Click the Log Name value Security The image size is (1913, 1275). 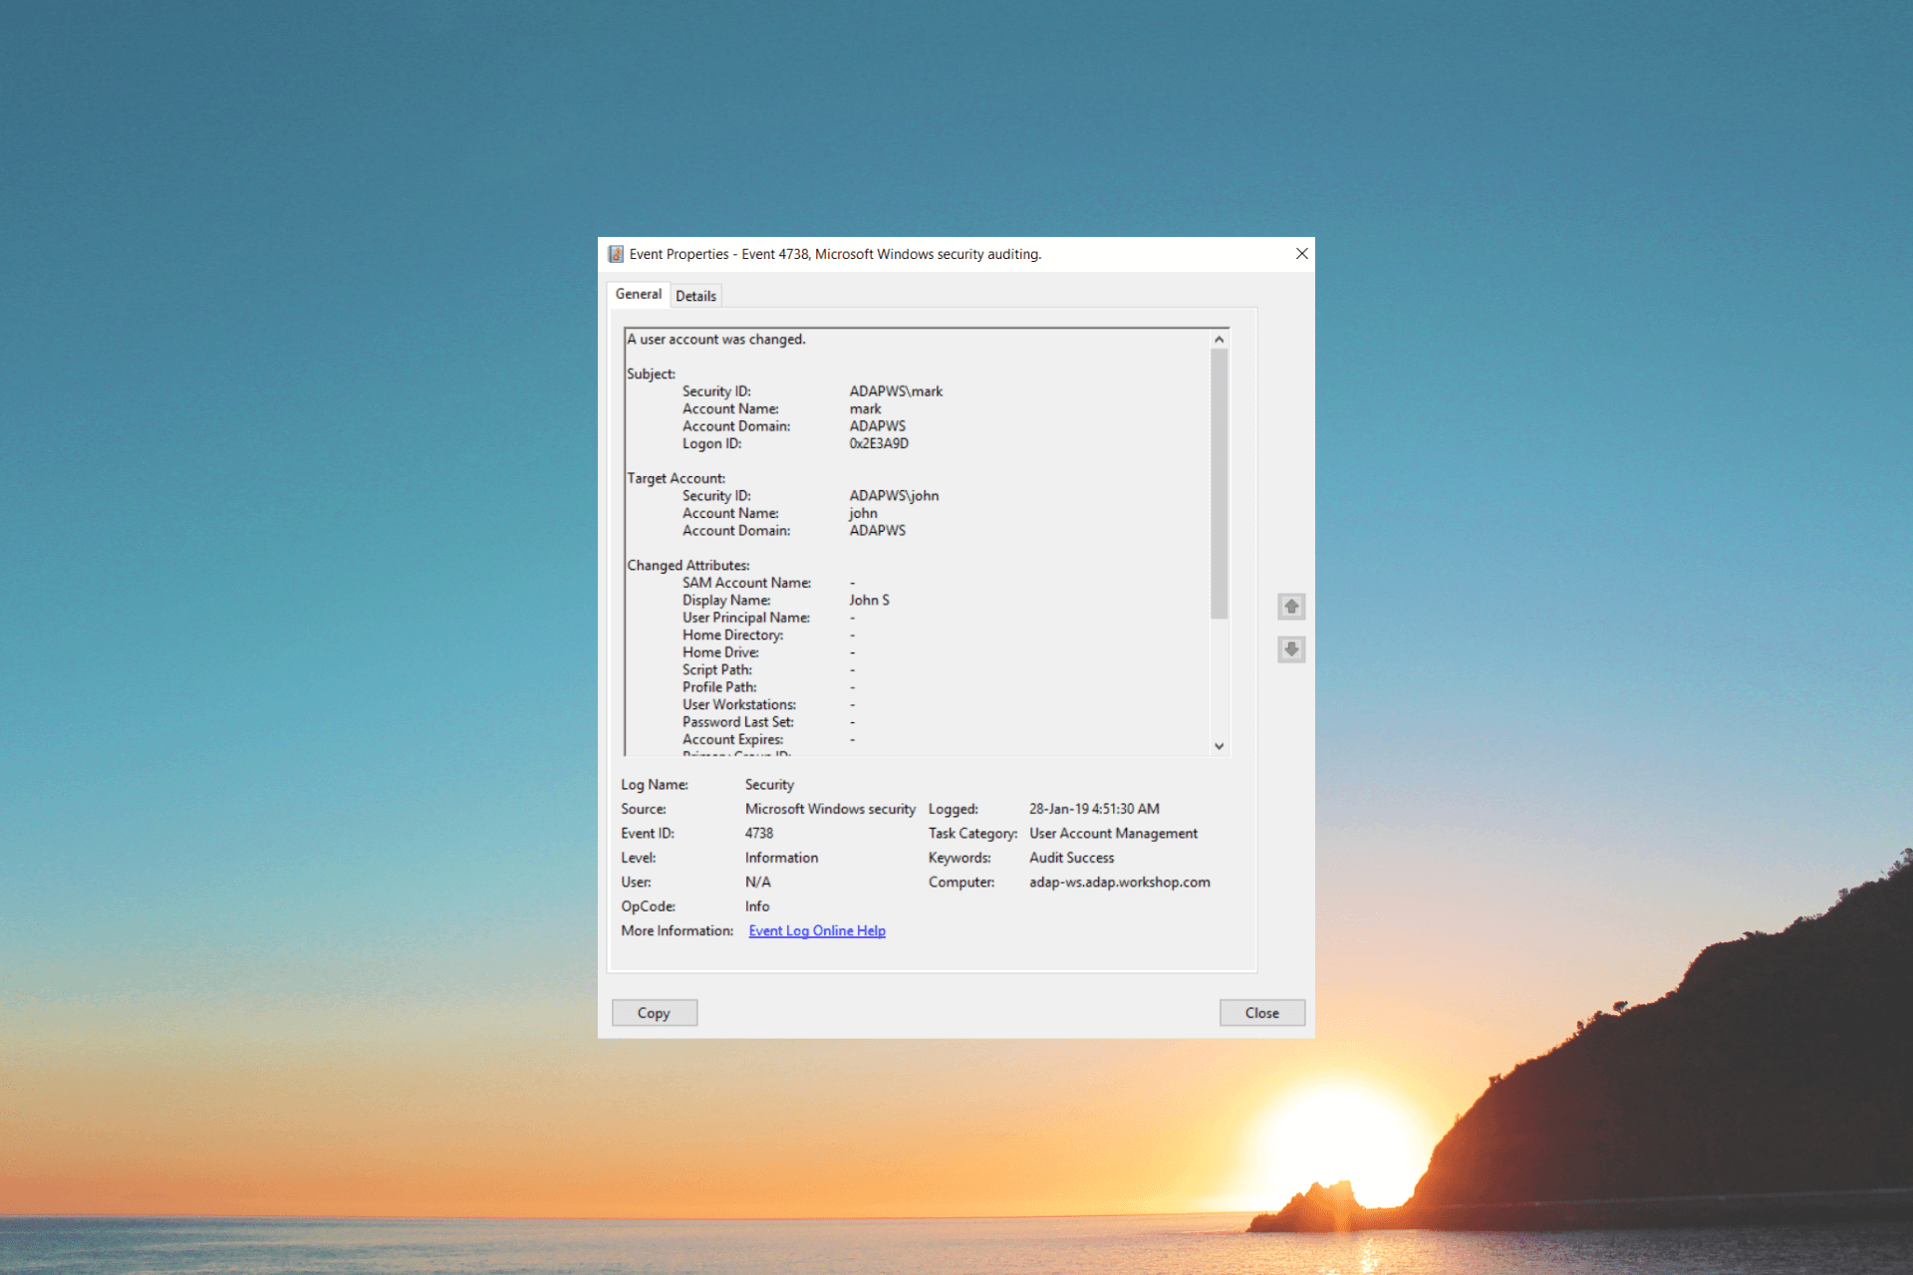769,785
